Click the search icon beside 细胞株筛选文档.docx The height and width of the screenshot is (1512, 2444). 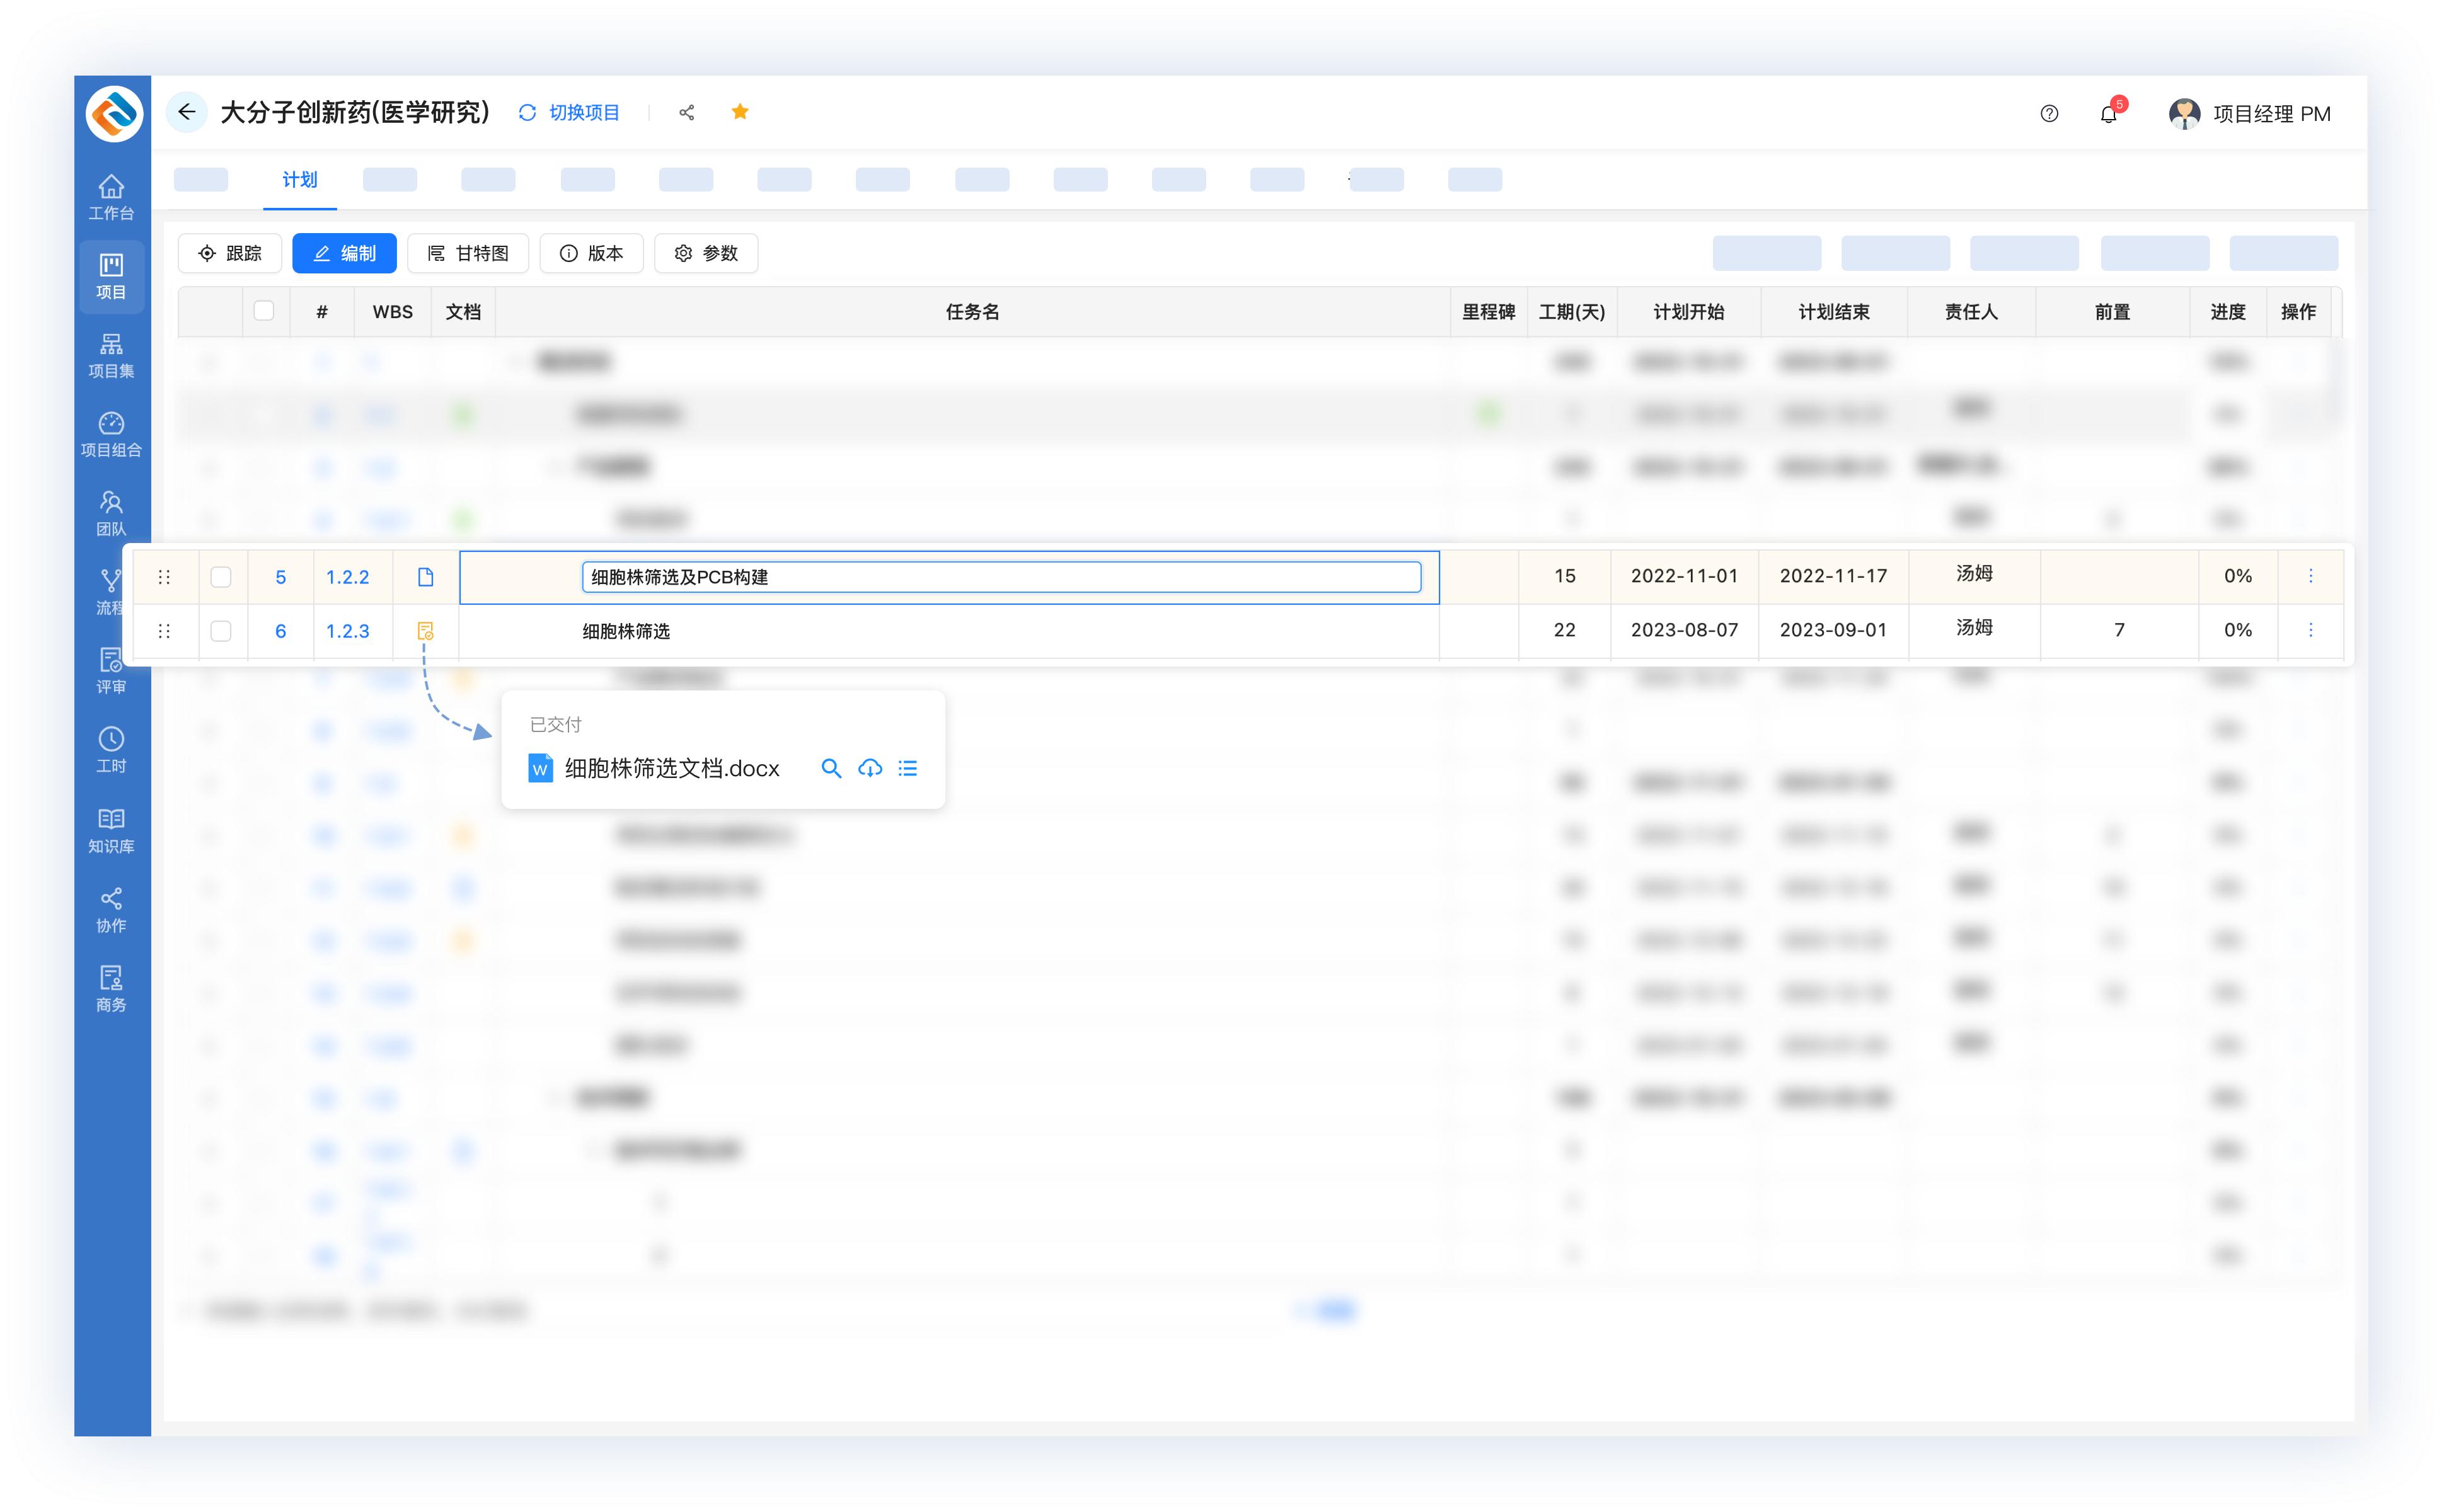click(x=831, y=768)
